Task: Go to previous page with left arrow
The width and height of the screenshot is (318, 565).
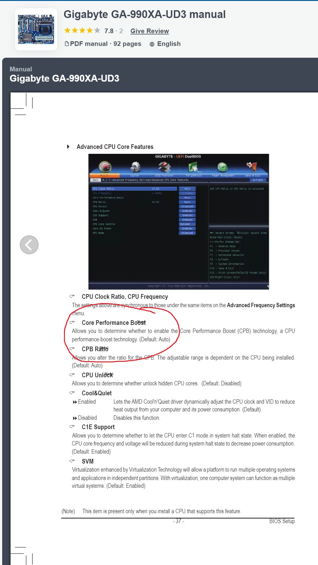Action: tap(29, 245)
